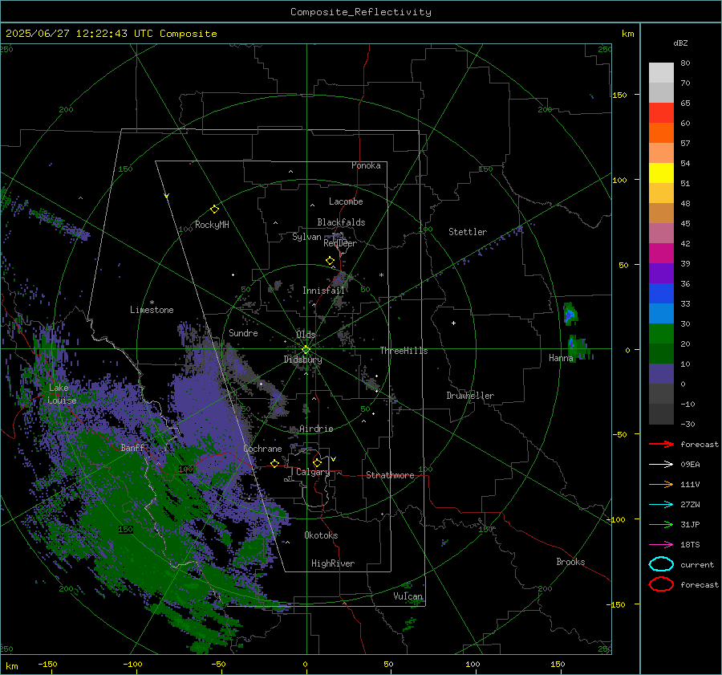
Task: Click the Lake Louise label
Action: coord(62,394)
